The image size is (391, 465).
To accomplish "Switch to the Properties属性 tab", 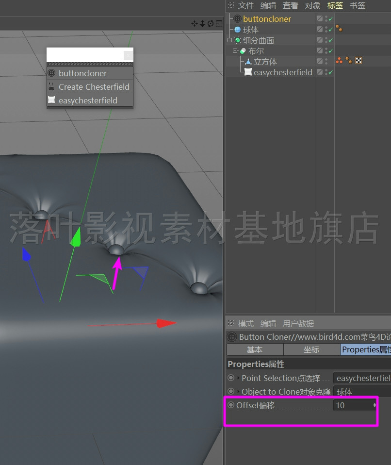I will (x=365, y=349).
